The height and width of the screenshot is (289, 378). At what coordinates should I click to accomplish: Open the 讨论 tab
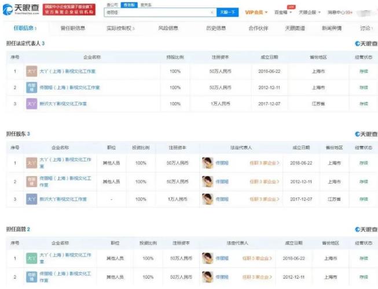tap(366, 28)
